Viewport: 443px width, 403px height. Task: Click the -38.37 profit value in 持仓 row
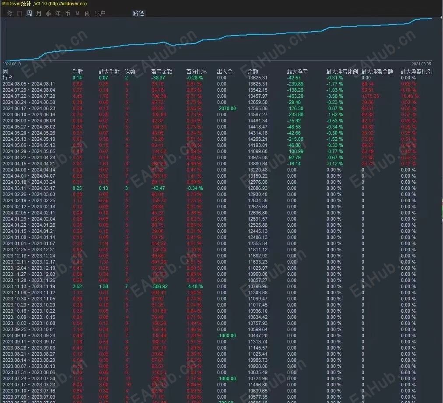click(x=158, y=78)
